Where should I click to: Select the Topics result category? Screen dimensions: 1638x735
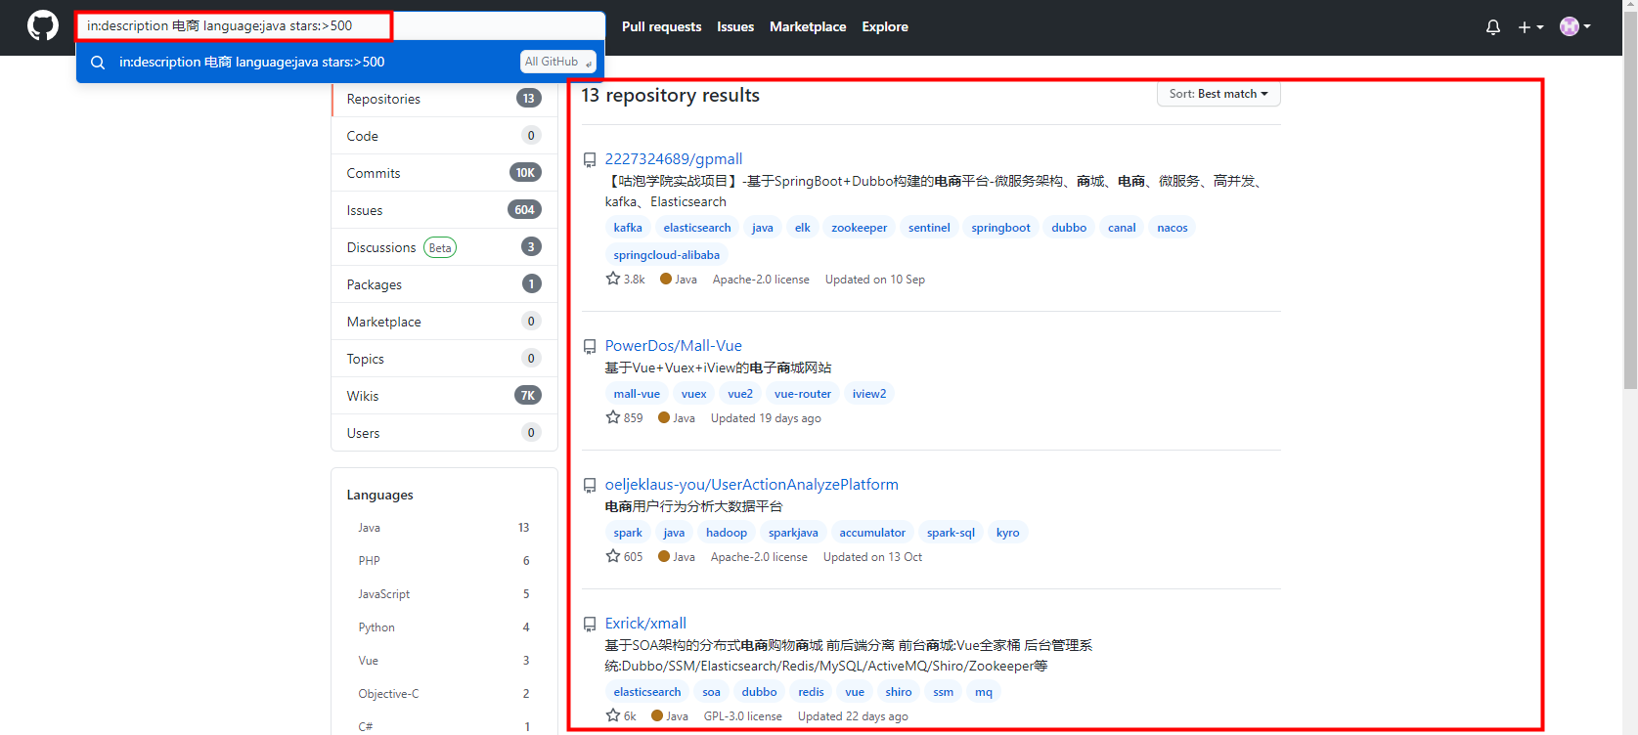point(445,359)
